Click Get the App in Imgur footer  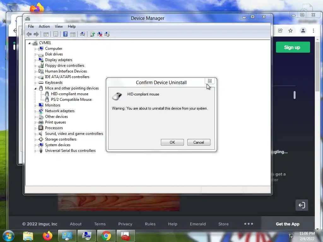[288, 224]
